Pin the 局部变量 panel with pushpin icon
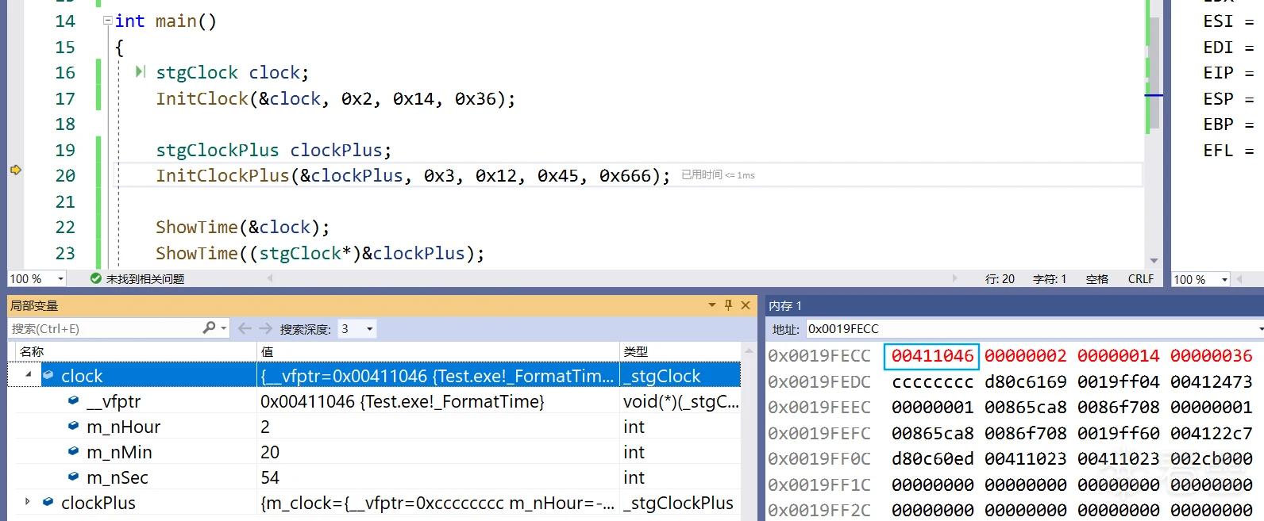The width and height of the screenshot is (1264, 521). (729, 305)
